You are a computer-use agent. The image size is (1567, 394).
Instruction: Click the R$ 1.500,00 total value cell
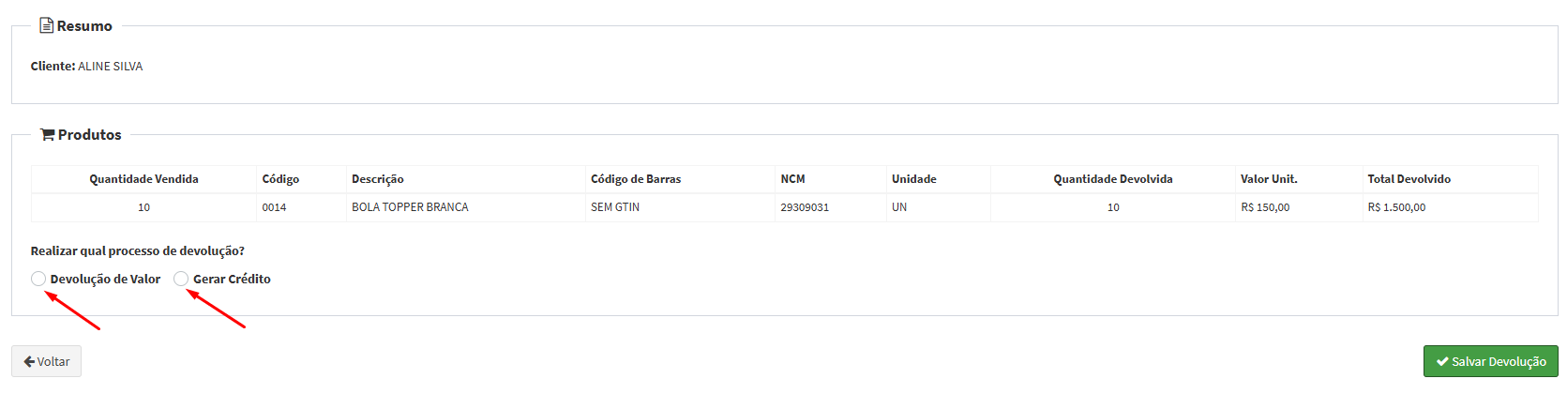pyautogui.click(x=1396, y=207)
